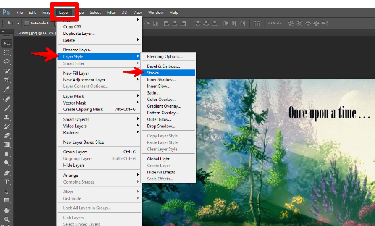The width and height of the screenshot is (375, 226).
Task: Open the Filter menu
Action: pyautogui.click(x=111, y=12)
